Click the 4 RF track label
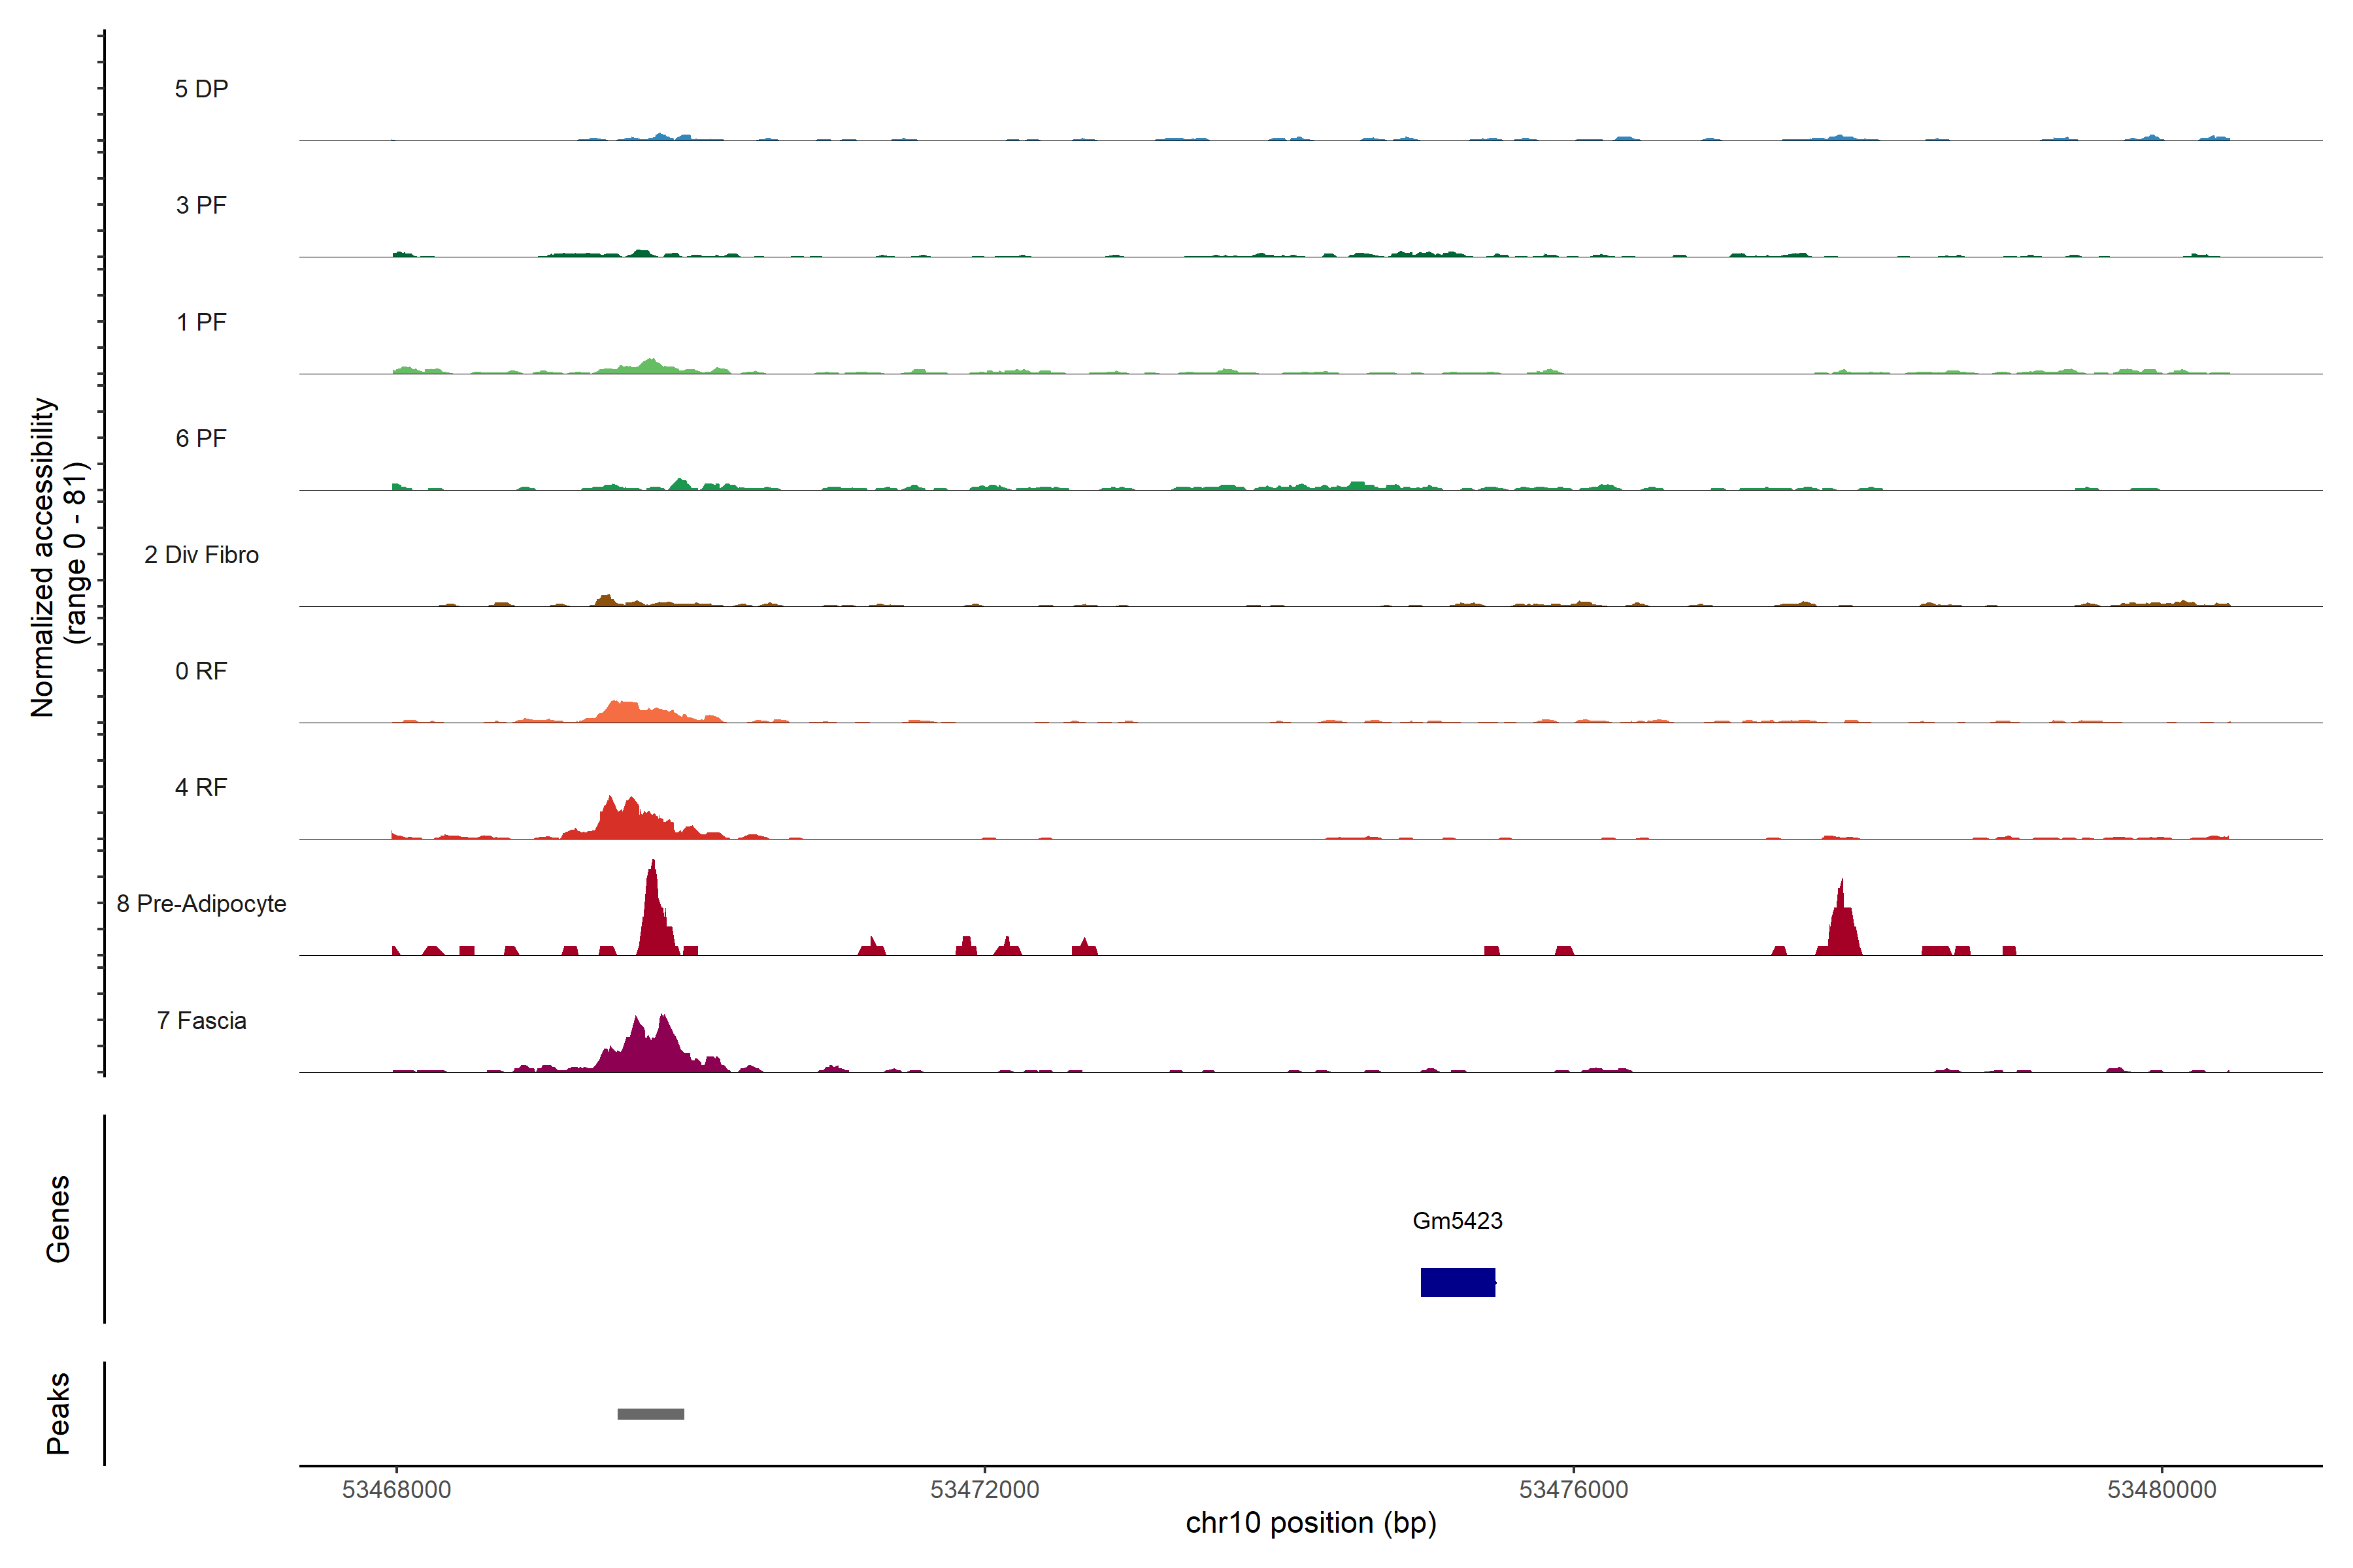Screen dimensions: 2353x1568 click(201, 788)
